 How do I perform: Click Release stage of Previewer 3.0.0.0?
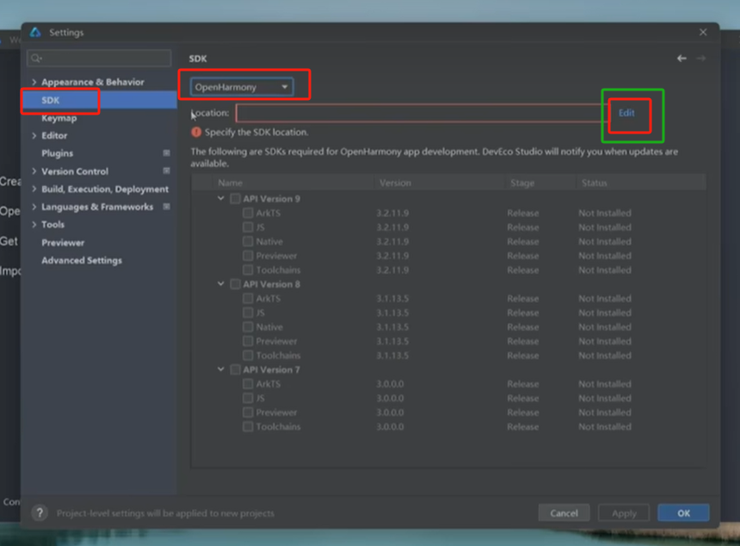click(x=523, y=413)
